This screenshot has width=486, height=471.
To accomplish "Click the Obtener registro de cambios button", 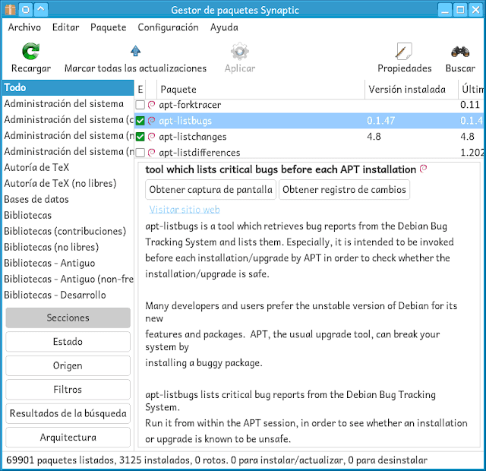I will point(344,189).
